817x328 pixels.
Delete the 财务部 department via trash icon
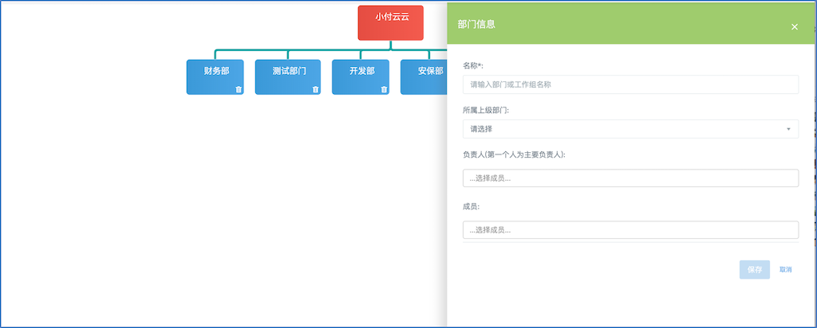point(239,89)
